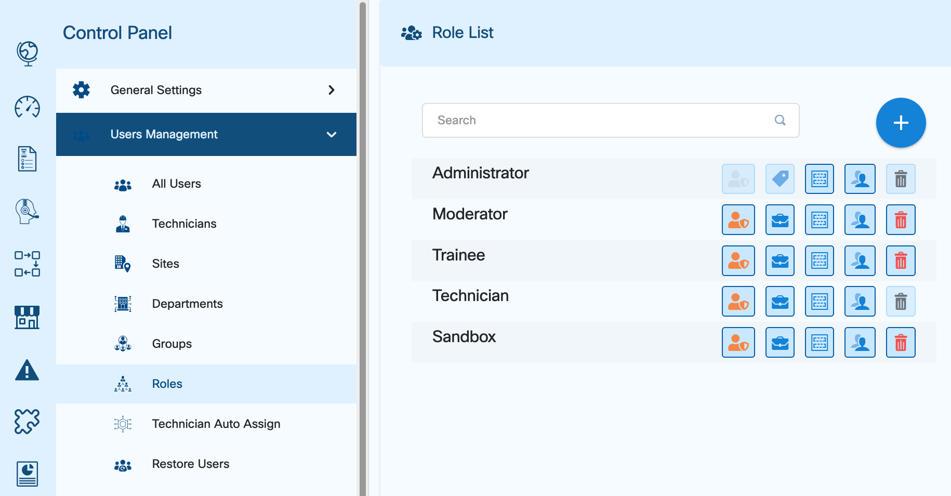Delete the Moderator role with trash icon
951x496 pixels.
(x=900, y=220)
